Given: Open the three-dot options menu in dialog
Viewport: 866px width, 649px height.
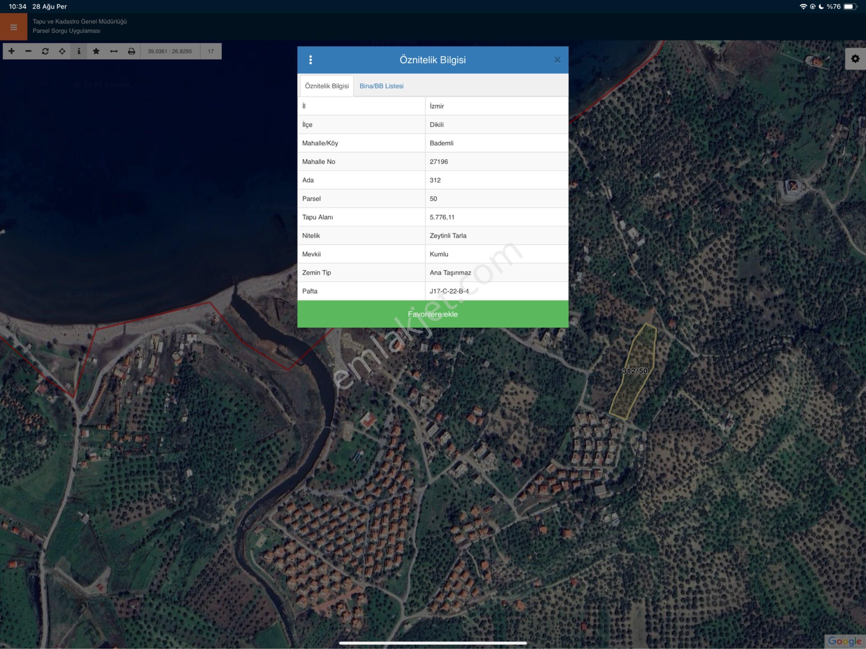Looking at the screenshot, I should click(310, 60).
